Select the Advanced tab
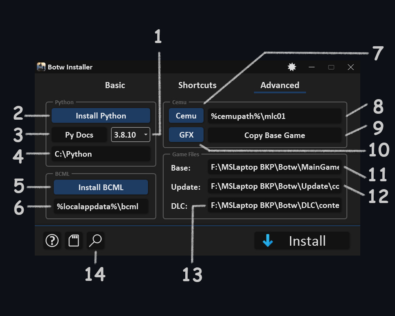 pos(280,85)
